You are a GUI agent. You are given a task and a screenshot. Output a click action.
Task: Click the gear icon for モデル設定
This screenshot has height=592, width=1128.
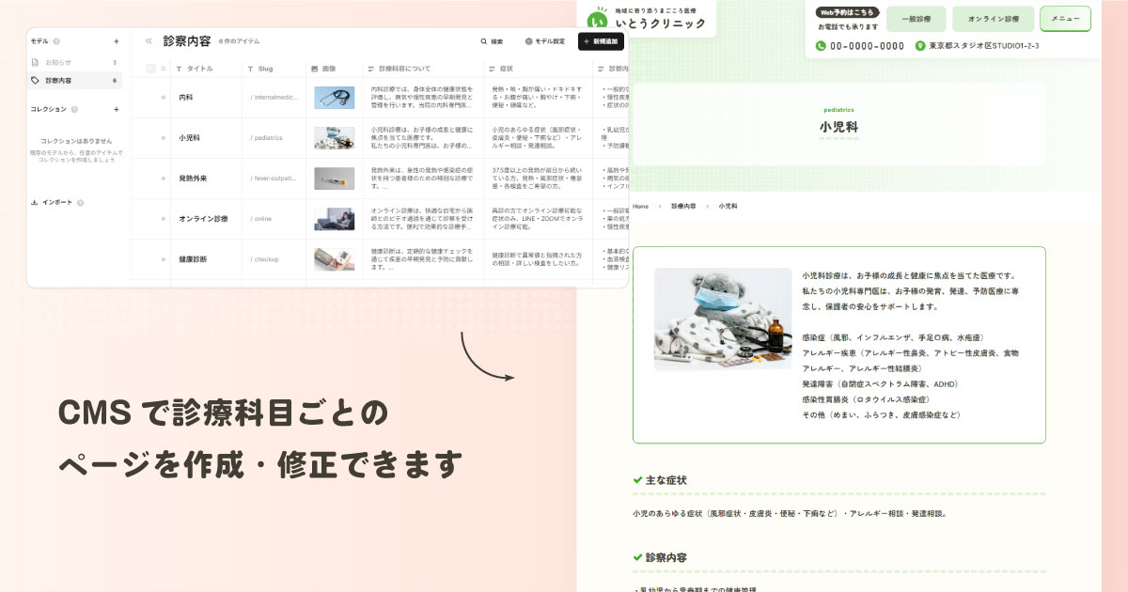click(528, 41)
